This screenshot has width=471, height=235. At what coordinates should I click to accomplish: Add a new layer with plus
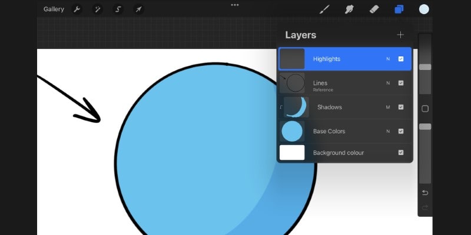[400, 35]
